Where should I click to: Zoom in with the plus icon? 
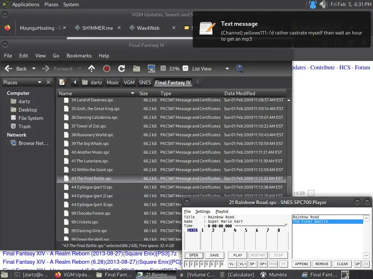click(x=185, y=68)
